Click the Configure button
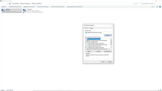The image size is (162, 91). pyautogui.click(x=108, y=35)
